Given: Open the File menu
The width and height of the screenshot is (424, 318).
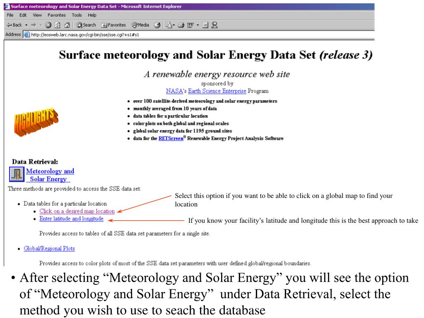Looking at the screenshot, I should [x=10, y=15].
